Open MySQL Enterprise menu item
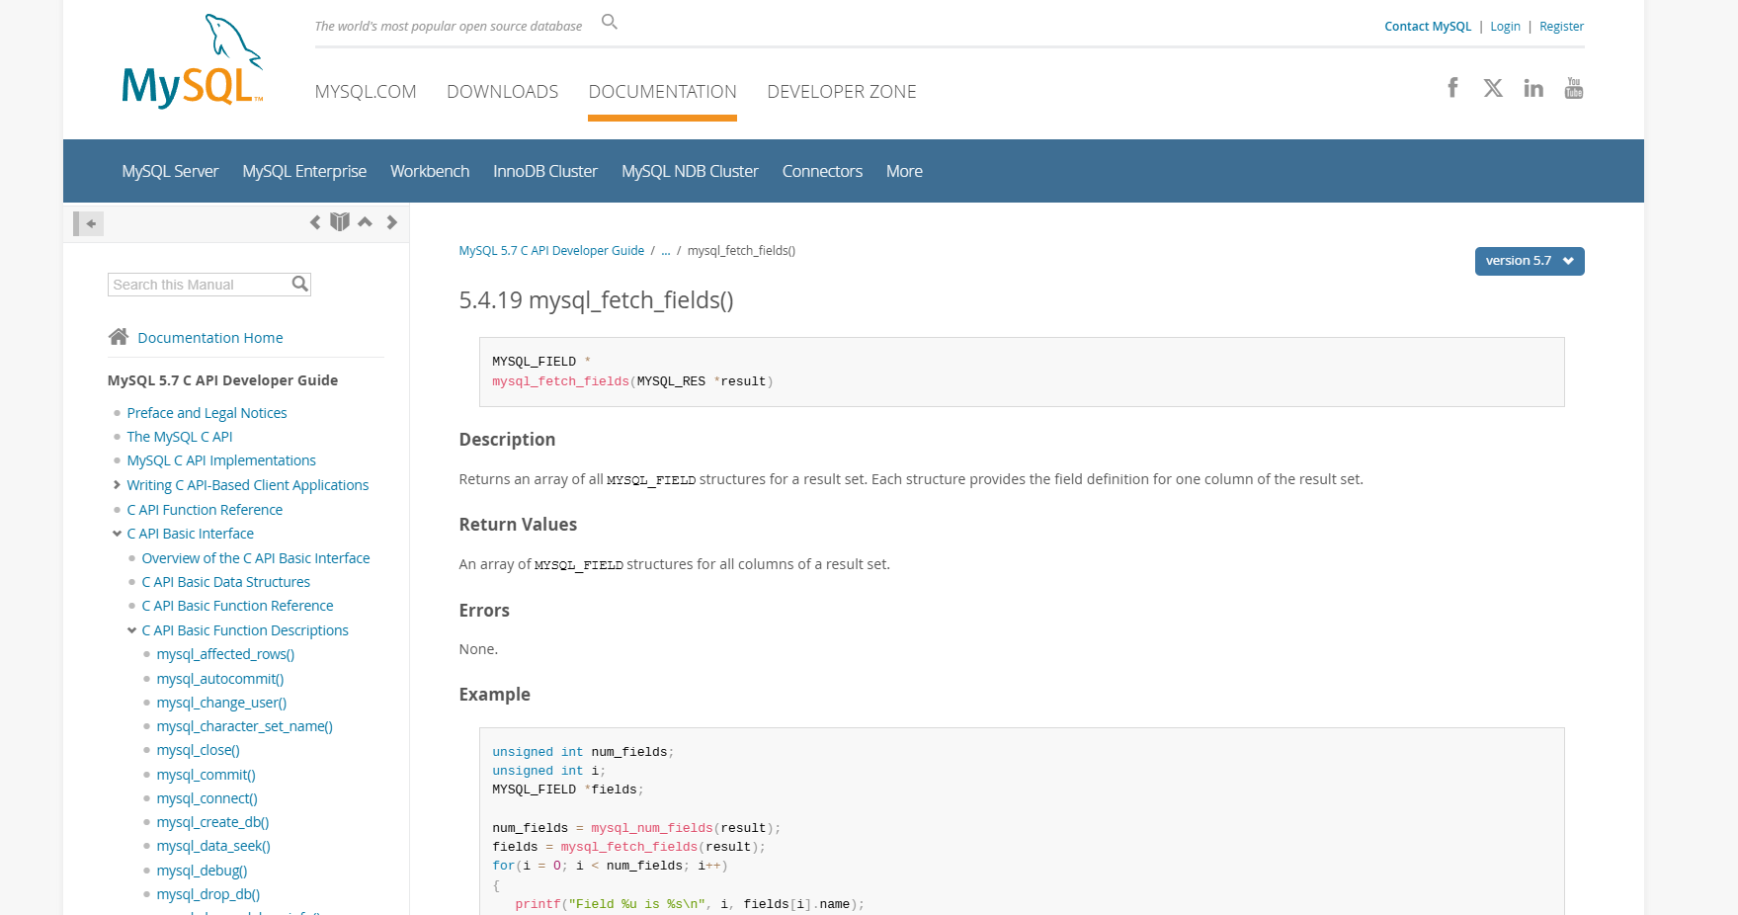This screenshot has width=1738, height=915. pyautogui.click(x=304, y=171)
